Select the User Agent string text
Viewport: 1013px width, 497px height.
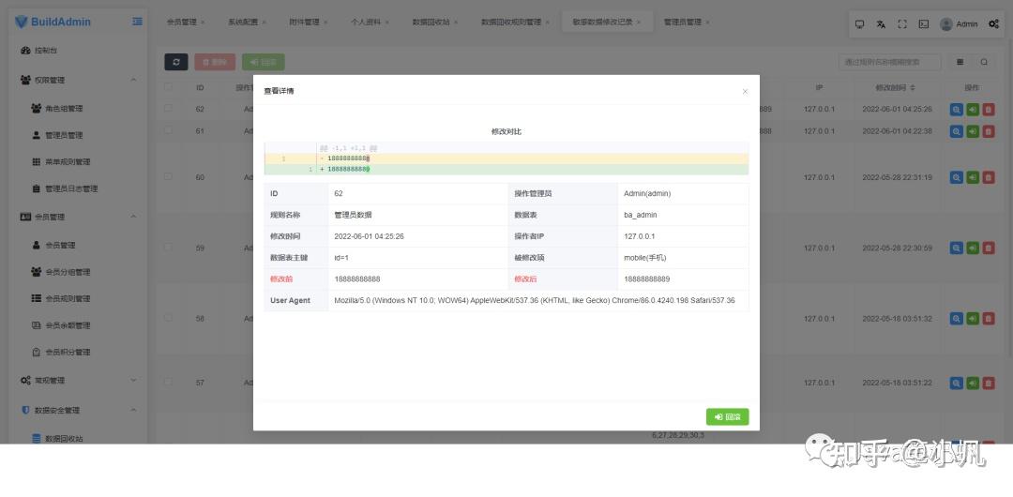[535, 300]
